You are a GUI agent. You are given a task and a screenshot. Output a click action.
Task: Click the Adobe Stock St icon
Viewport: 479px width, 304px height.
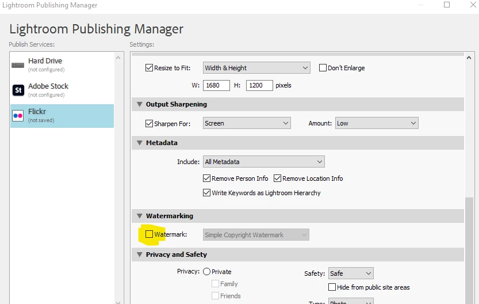[x=18, y=90]
